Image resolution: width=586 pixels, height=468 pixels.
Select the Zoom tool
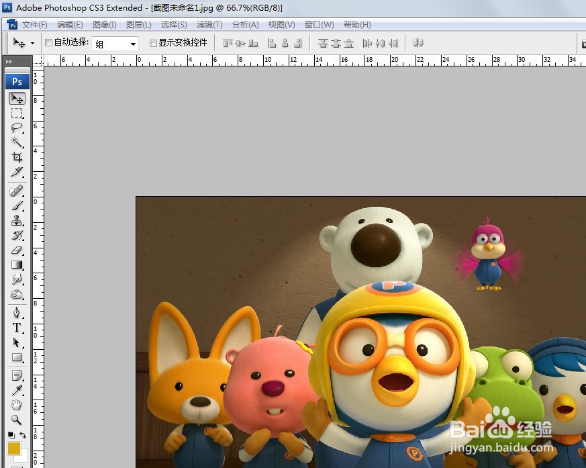tap(17, 420)
